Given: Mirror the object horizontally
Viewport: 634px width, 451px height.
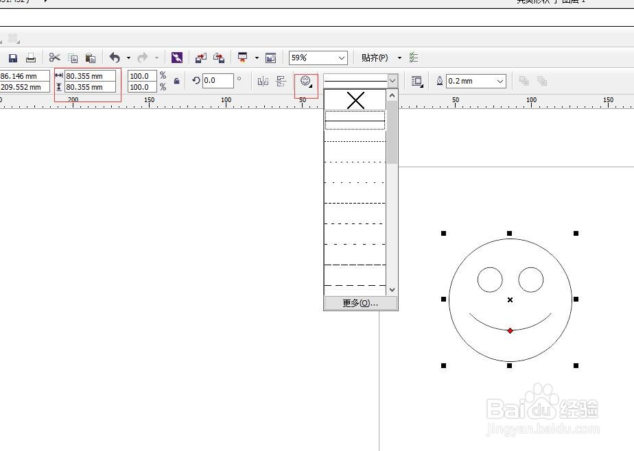Looking at the screenshot, I should click(263, 81).
